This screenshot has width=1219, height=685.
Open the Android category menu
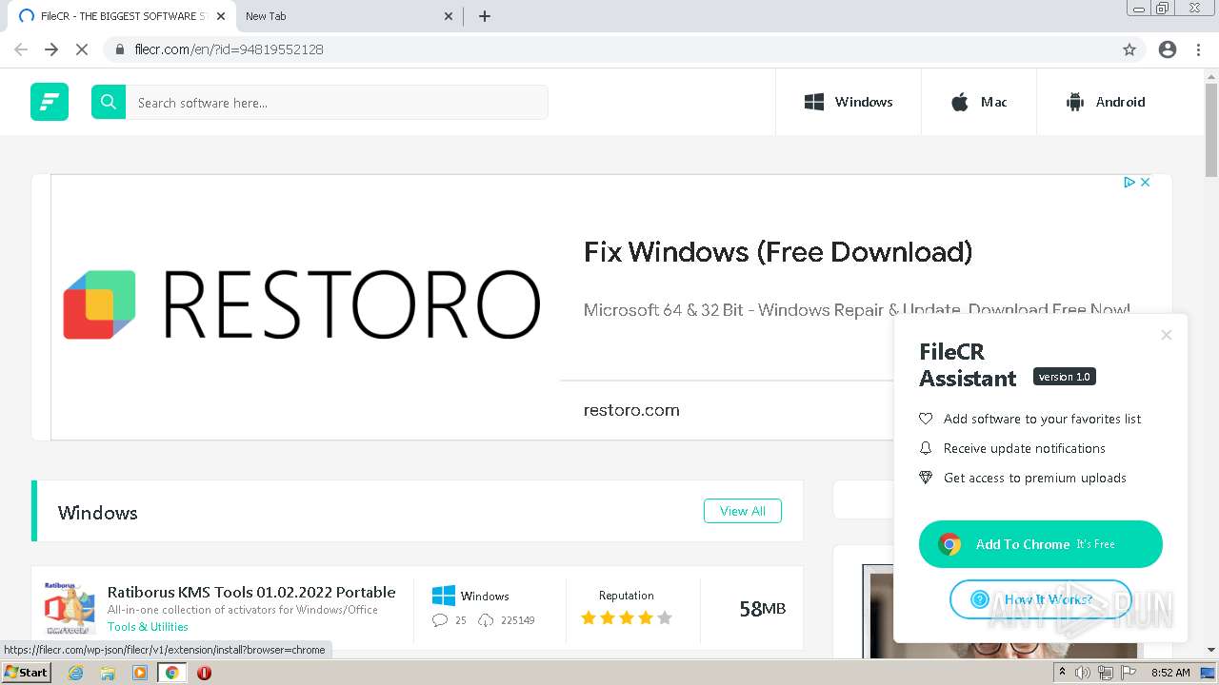[x=1106, y=102]
